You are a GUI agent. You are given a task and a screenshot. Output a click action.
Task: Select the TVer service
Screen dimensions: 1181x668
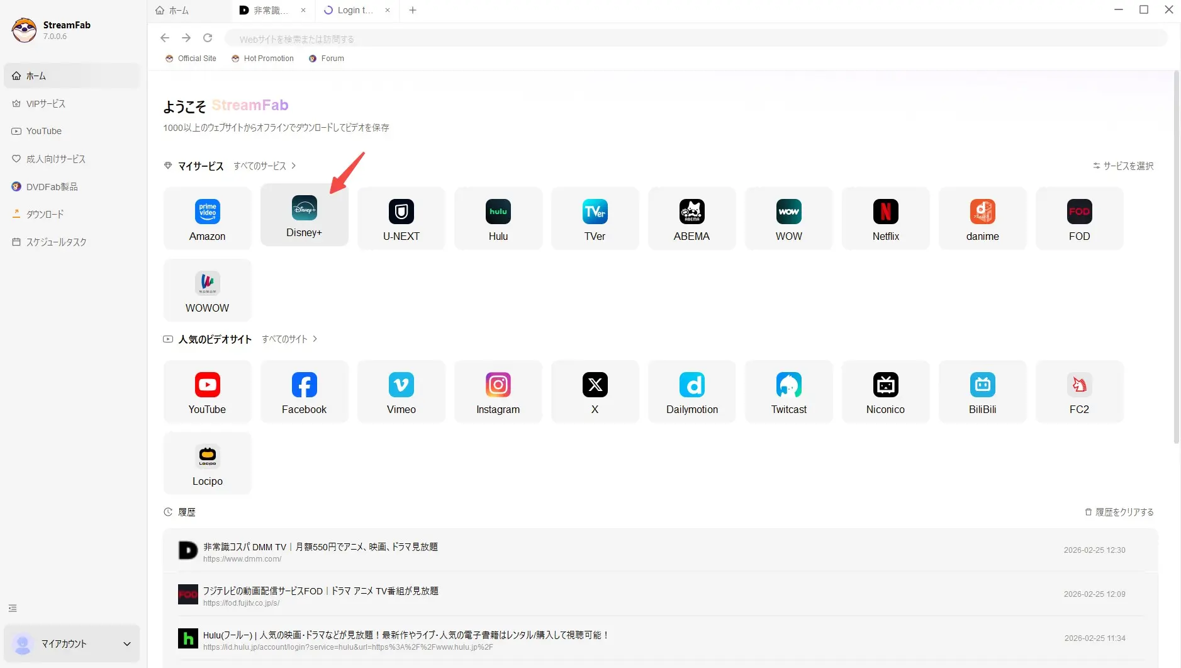[595, 218]
